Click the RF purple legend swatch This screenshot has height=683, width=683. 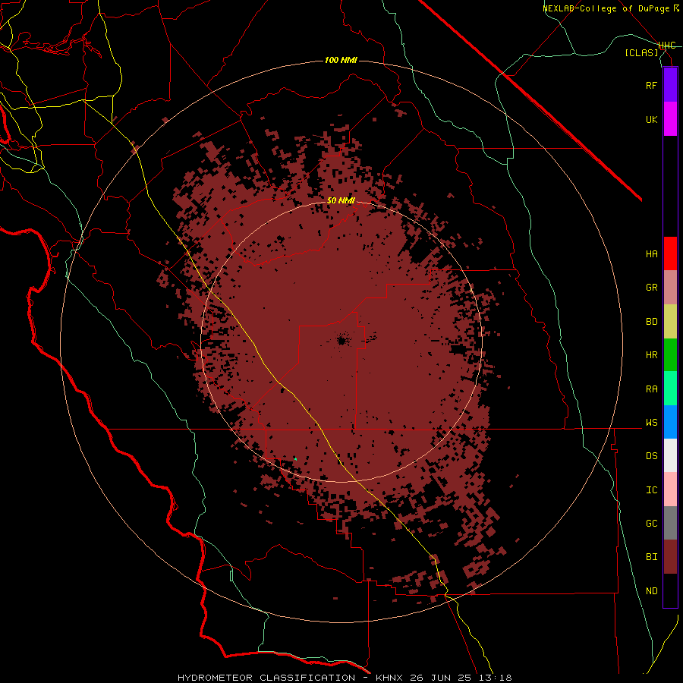670,84
